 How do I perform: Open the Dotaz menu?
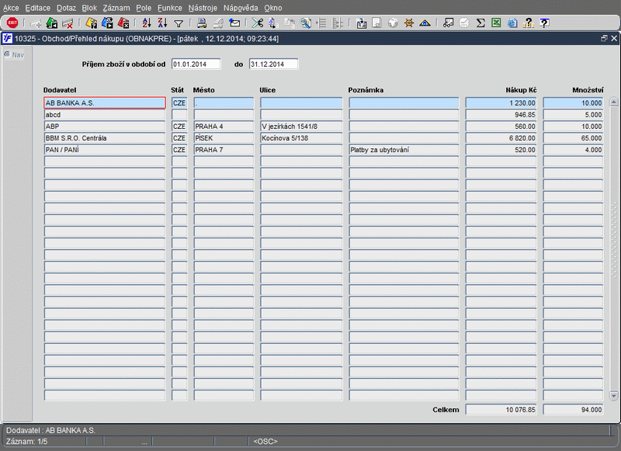66,8
